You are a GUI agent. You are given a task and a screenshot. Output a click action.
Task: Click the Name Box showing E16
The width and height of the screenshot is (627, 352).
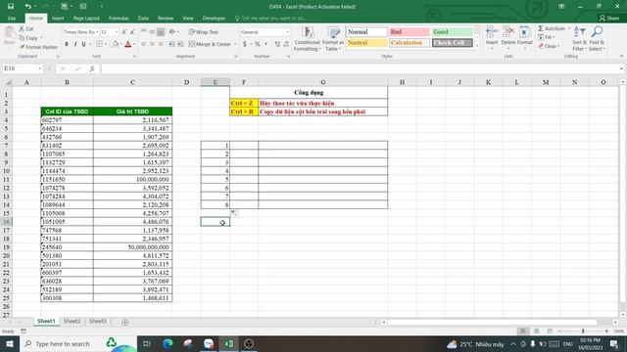(x=21, y=68)
